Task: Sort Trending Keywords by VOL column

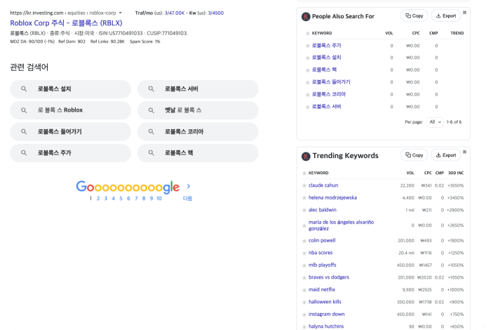Action: [x=410, y=173]
